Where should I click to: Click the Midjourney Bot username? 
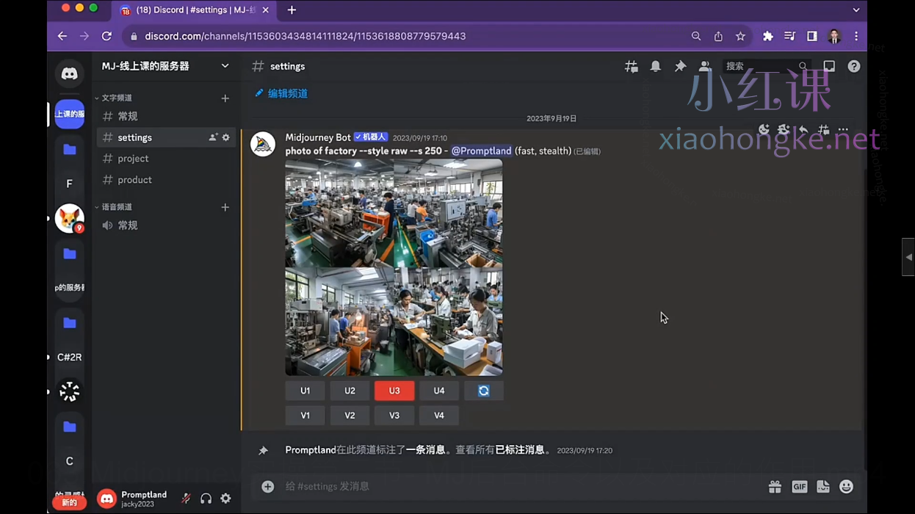point(318,137)
